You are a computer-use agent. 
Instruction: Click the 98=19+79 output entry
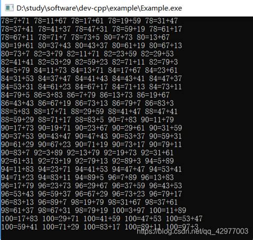tap(87, 202)
